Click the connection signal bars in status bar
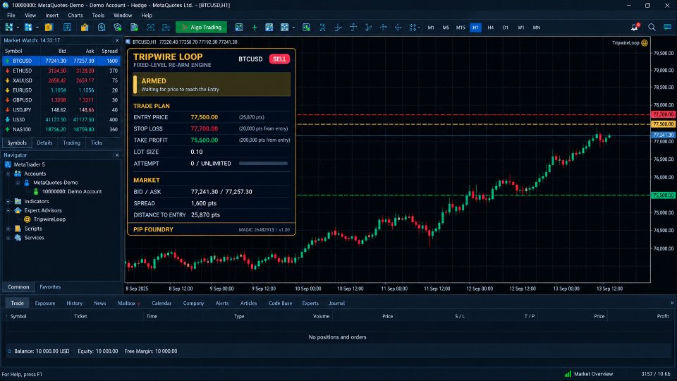The height and width of the screenshot is (381, 677). [568, 374]
